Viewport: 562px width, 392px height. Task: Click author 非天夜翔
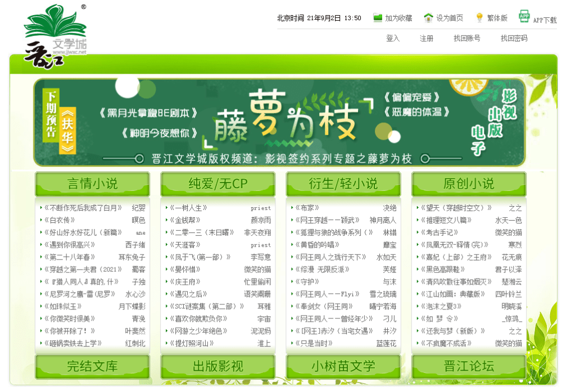coord(257,233)
